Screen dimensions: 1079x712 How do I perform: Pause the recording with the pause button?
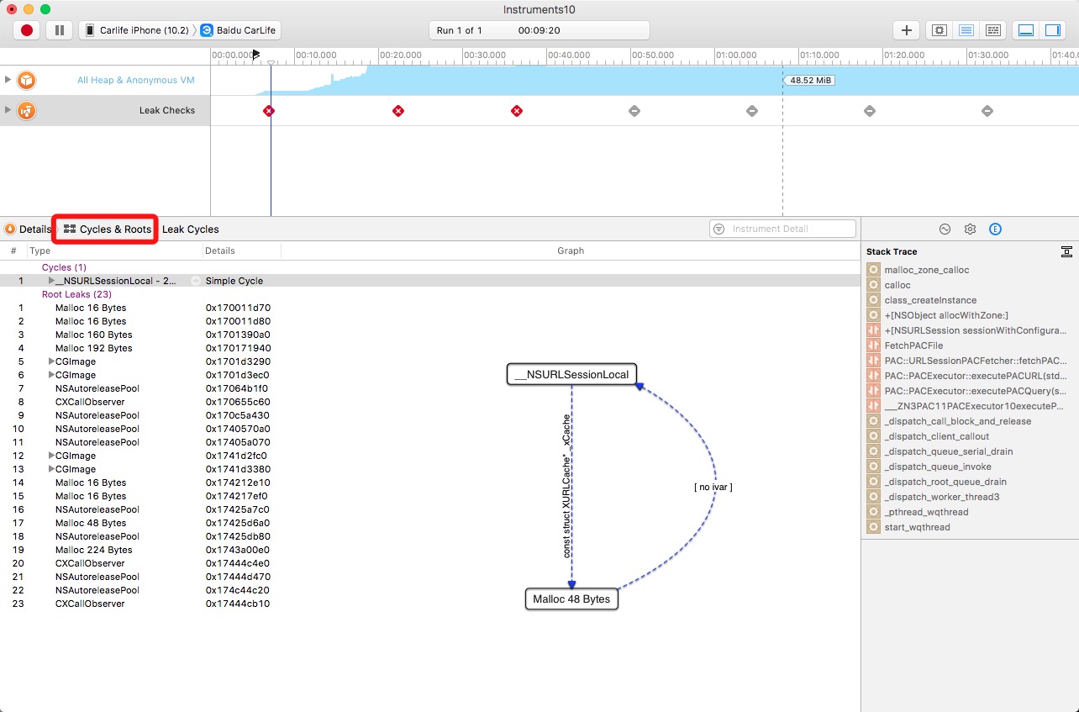click(x=59, y=30)
